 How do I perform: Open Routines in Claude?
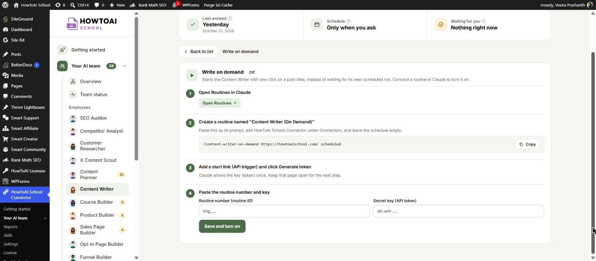(220, 103)
